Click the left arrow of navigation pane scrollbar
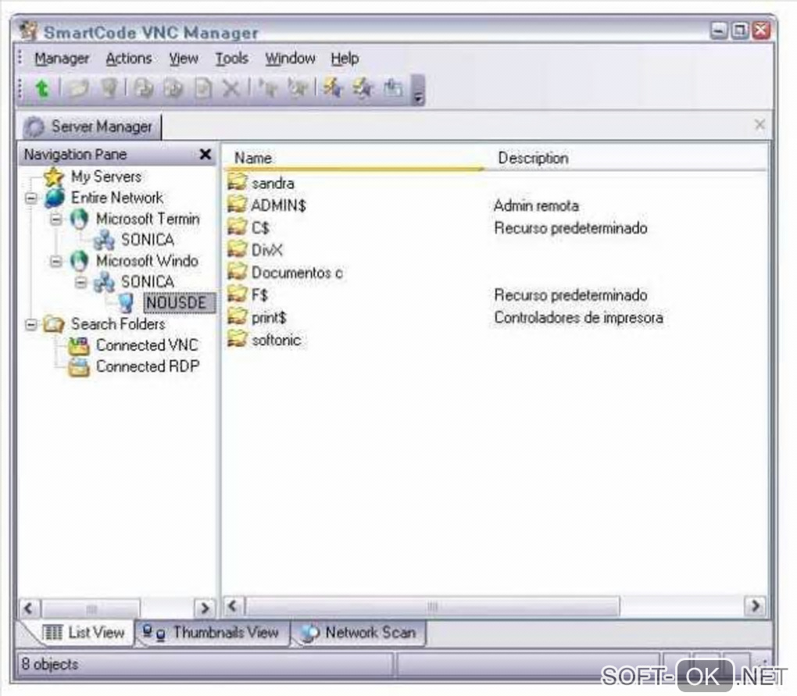This screenshot has width=797, height=696. coord(28,608)
